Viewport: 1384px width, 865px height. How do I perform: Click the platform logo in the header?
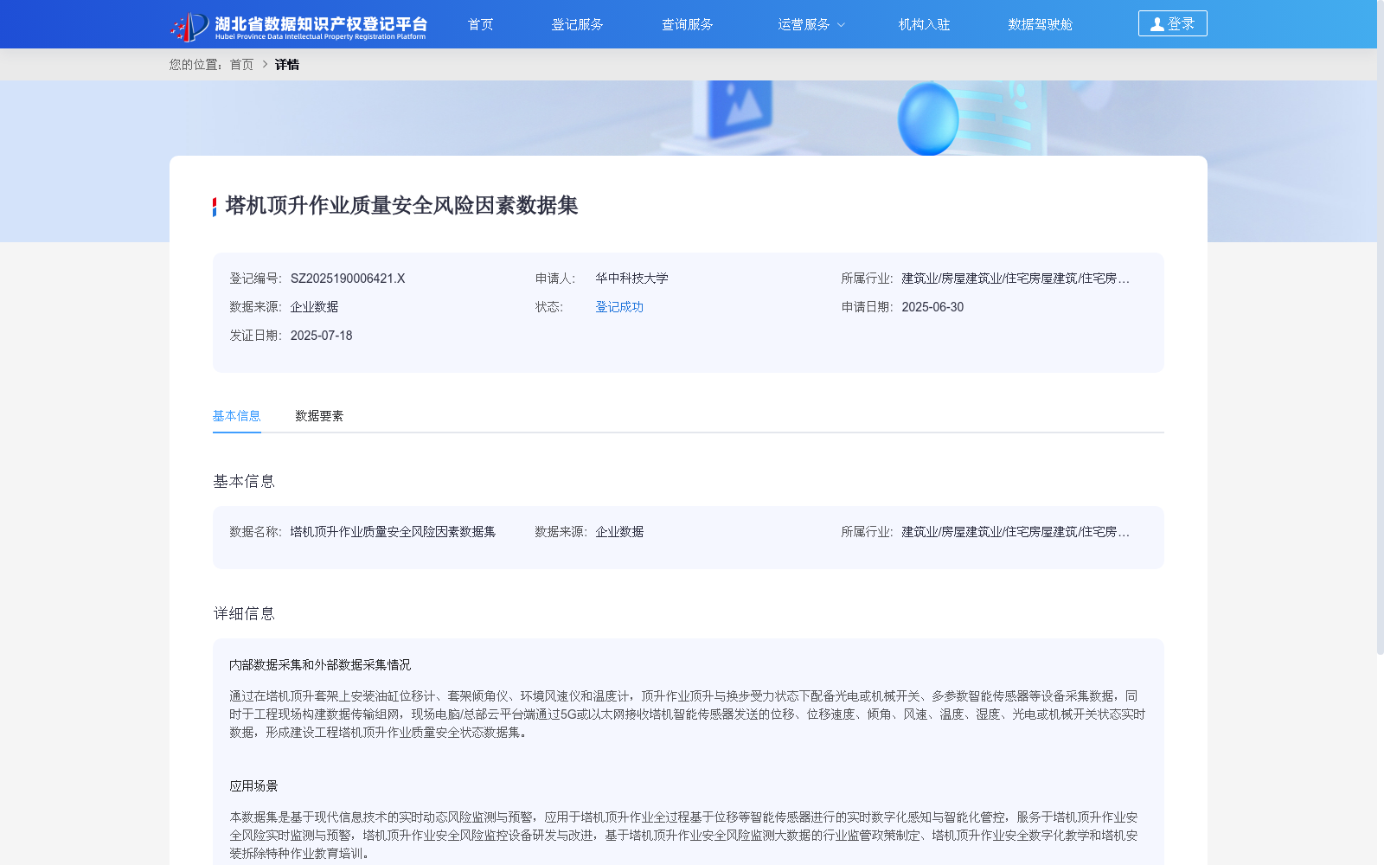298,26
